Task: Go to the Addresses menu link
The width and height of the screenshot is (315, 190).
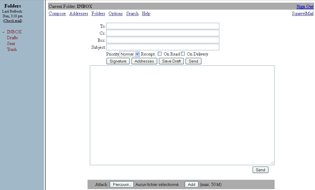Action: pyautogui.click(x=78, y=13)
